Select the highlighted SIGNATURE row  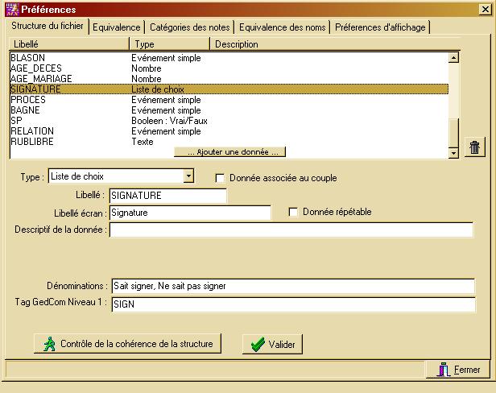pyautogui.click(x=229, y=89)
